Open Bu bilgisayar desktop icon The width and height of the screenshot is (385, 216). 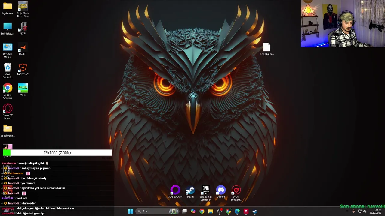click(x=8, y=29)
